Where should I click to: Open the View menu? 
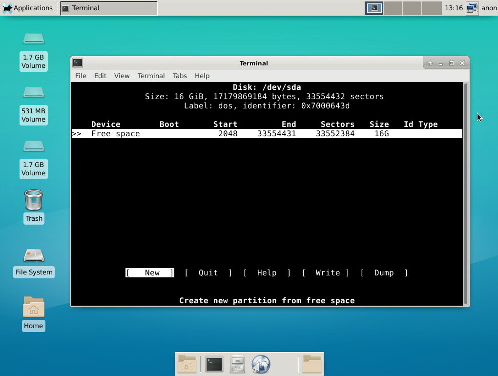coord(122,76)
